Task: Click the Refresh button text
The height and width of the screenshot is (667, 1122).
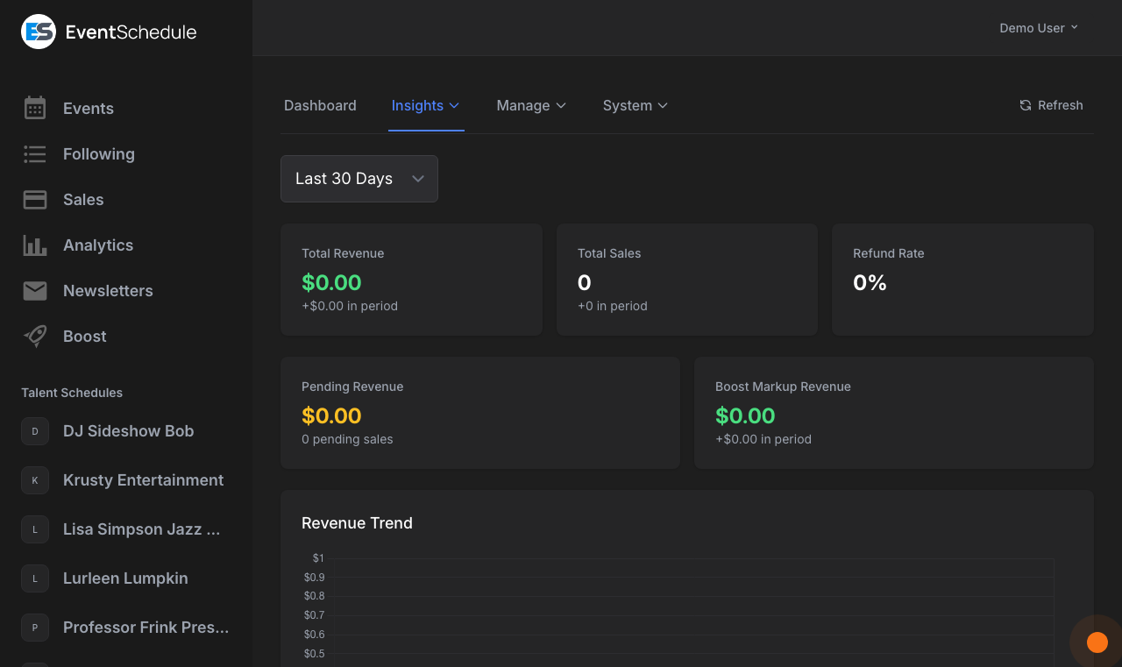Action: coord(1061,105)
